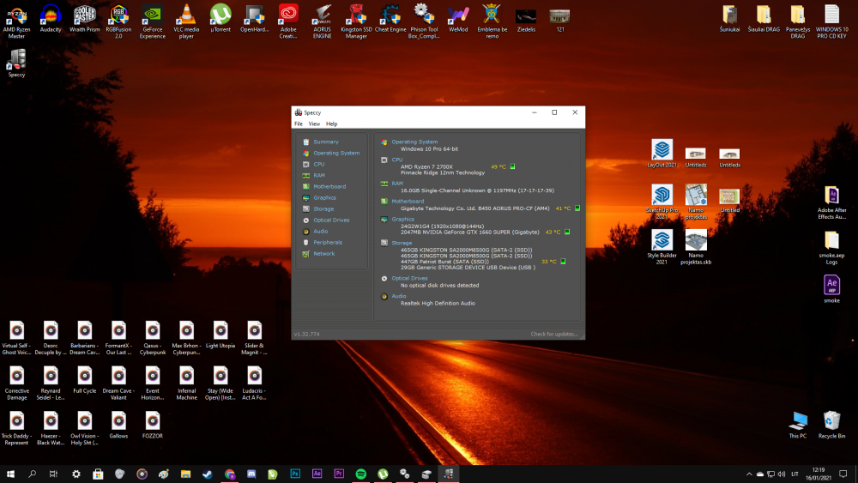Select the VLC media player desktop icon
Screen dimensions: 858x483
point(186,22)
